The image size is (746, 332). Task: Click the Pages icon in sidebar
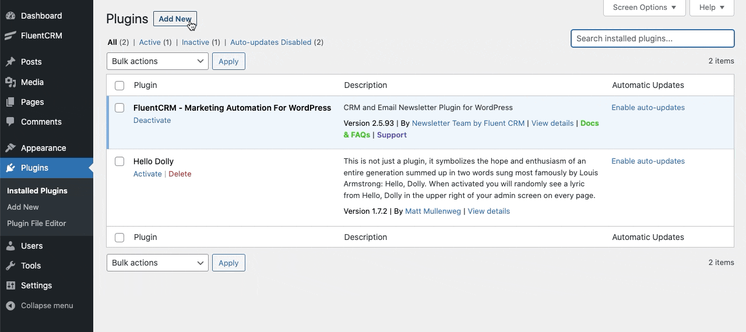[x=10, y=102]
